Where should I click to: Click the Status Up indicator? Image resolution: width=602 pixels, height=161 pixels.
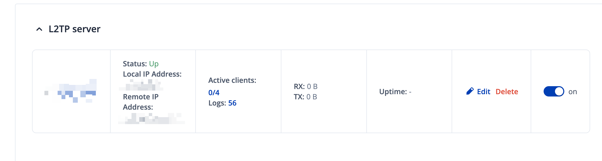pos(154,64)
